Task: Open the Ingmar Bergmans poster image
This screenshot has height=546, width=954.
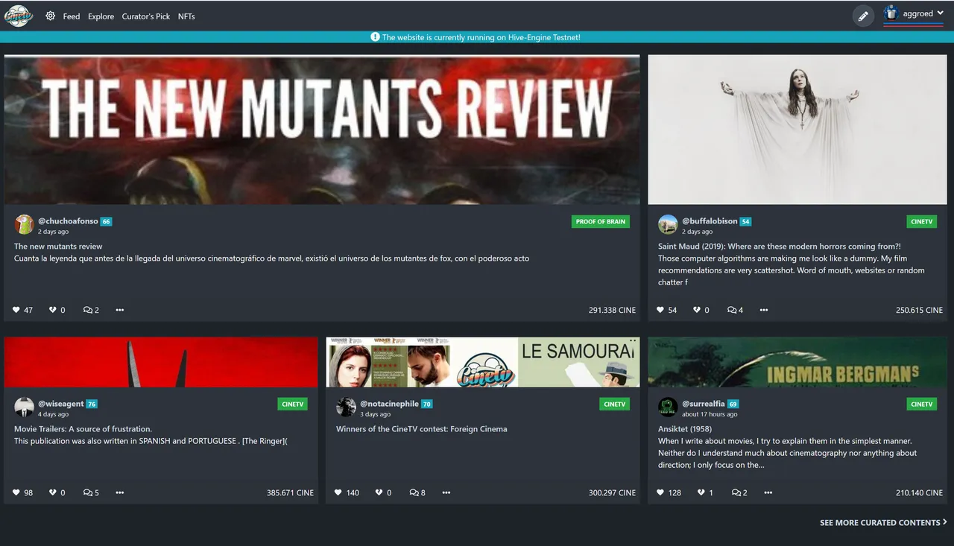Action: click(x=797, y=362)
